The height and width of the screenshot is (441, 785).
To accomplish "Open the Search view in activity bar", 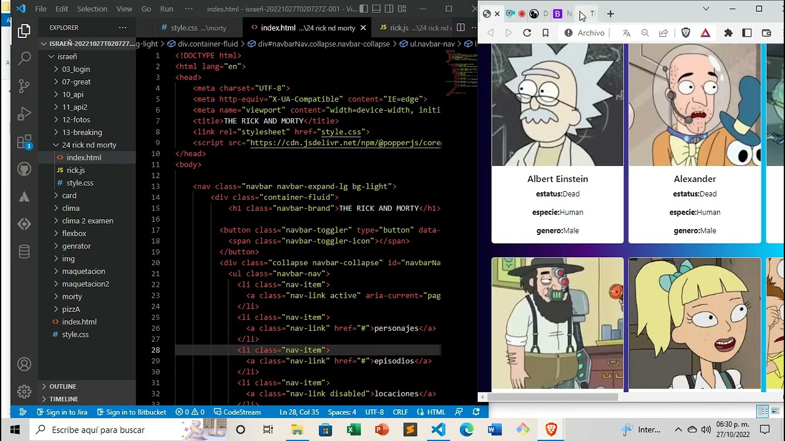I will pyautogui.click(x=24, y=58).
